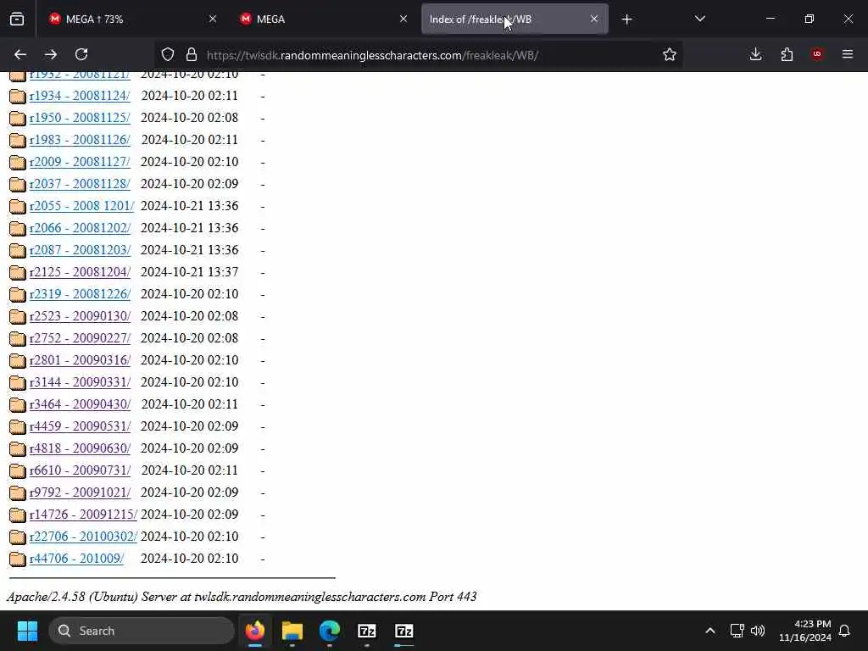Open volume control tray icon
This screenshot has width=868, height=651.
[x=758, y=631]
